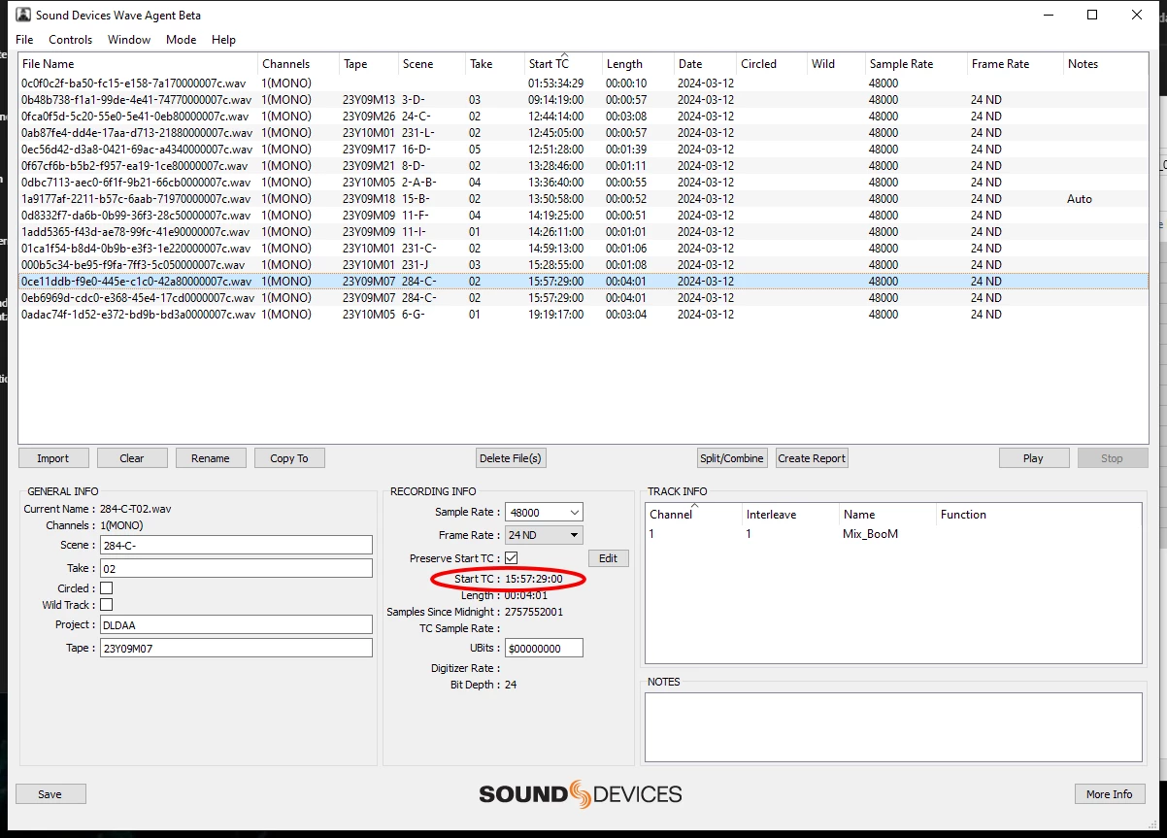
Task: Click the Rename button
Action: tap(211, 458)
